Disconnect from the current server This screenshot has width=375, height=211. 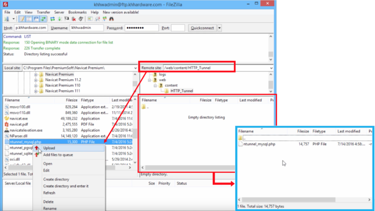74,19
